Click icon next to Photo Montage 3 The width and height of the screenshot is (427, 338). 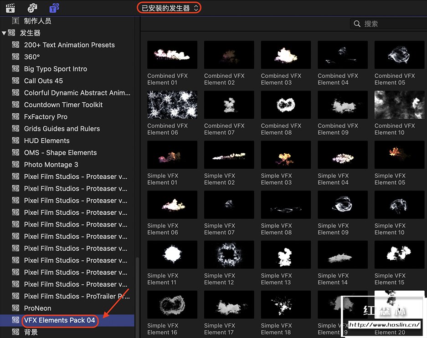coord(15,164)
